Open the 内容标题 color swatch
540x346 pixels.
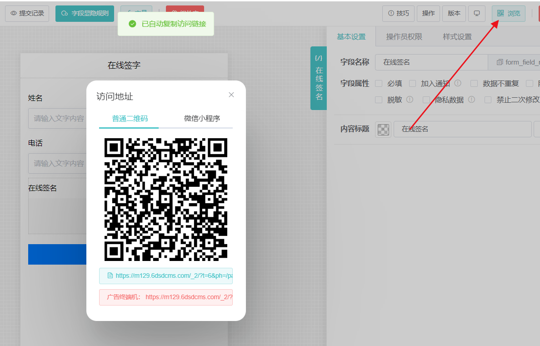pyautogui.click(x=383, y=129)
